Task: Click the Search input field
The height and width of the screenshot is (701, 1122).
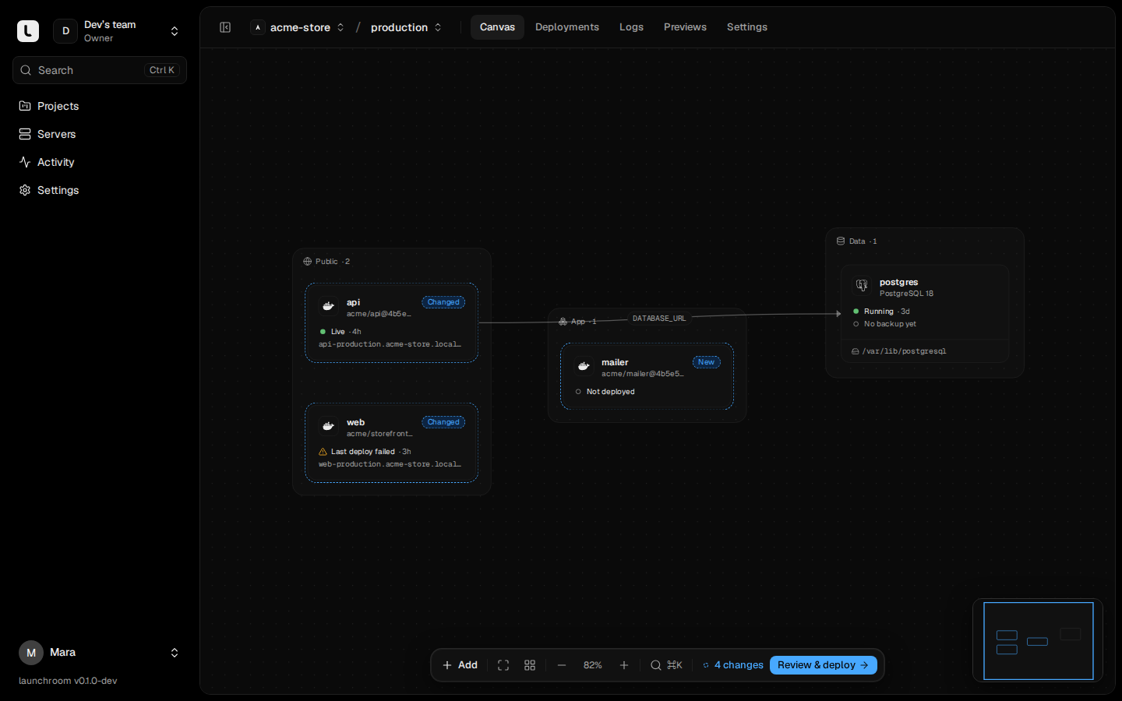Action: (100, 70)
